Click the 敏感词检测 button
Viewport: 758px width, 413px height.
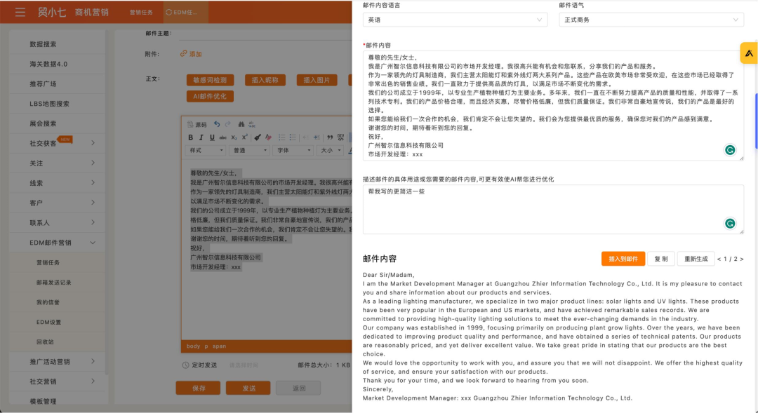point(210,80)
